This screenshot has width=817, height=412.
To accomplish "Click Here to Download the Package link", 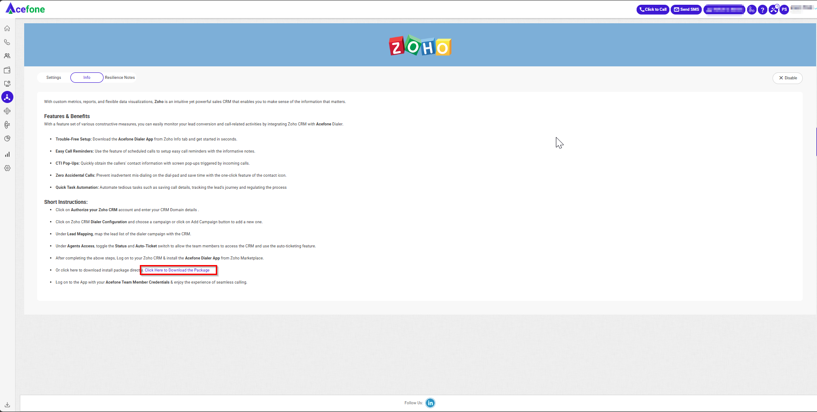I will 177,270.
